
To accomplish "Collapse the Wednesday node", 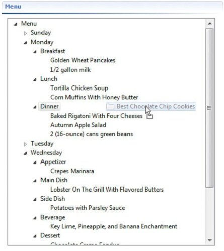I will tap(25, 153).
